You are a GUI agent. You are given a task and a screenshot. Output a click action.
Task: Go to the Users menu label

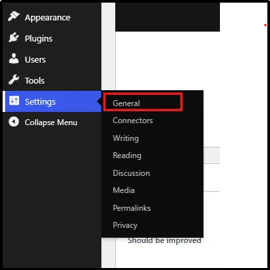click(36, 59)
